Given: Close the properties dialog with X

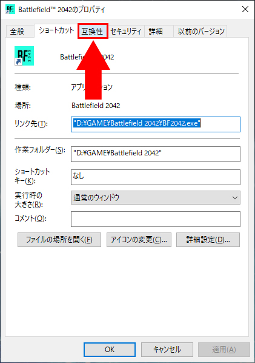Looking at the screenshot, I should (x=245, y=9).
